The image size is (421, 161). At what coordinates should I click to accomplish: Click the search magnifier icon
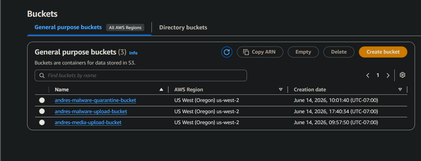42,76
